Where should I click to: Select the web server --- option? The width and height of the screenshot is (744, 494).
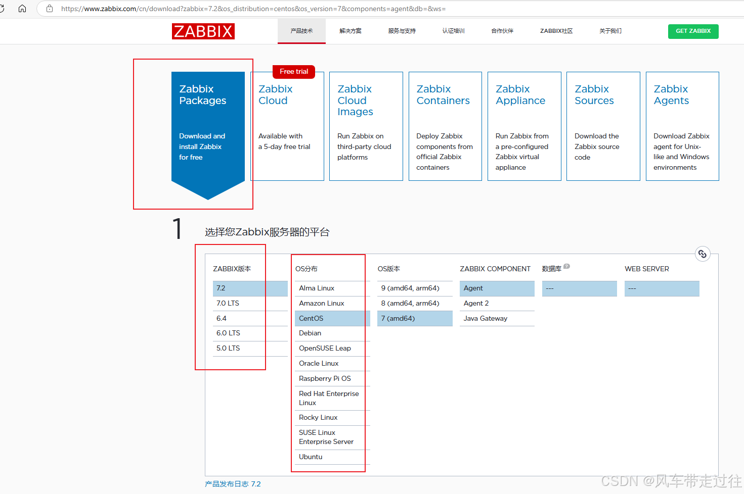pyautogui.click(x=662, y=288)
